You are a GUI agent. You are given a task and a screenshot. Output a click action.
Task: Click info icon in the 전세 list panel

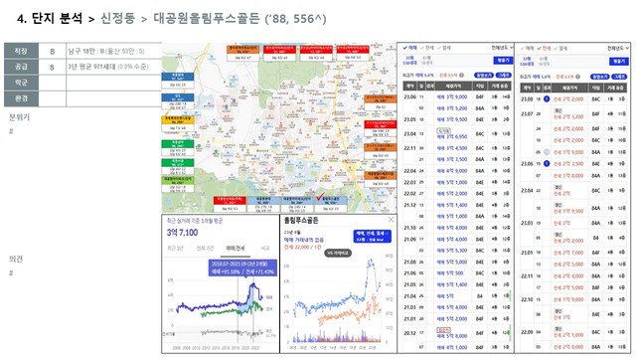577,77
